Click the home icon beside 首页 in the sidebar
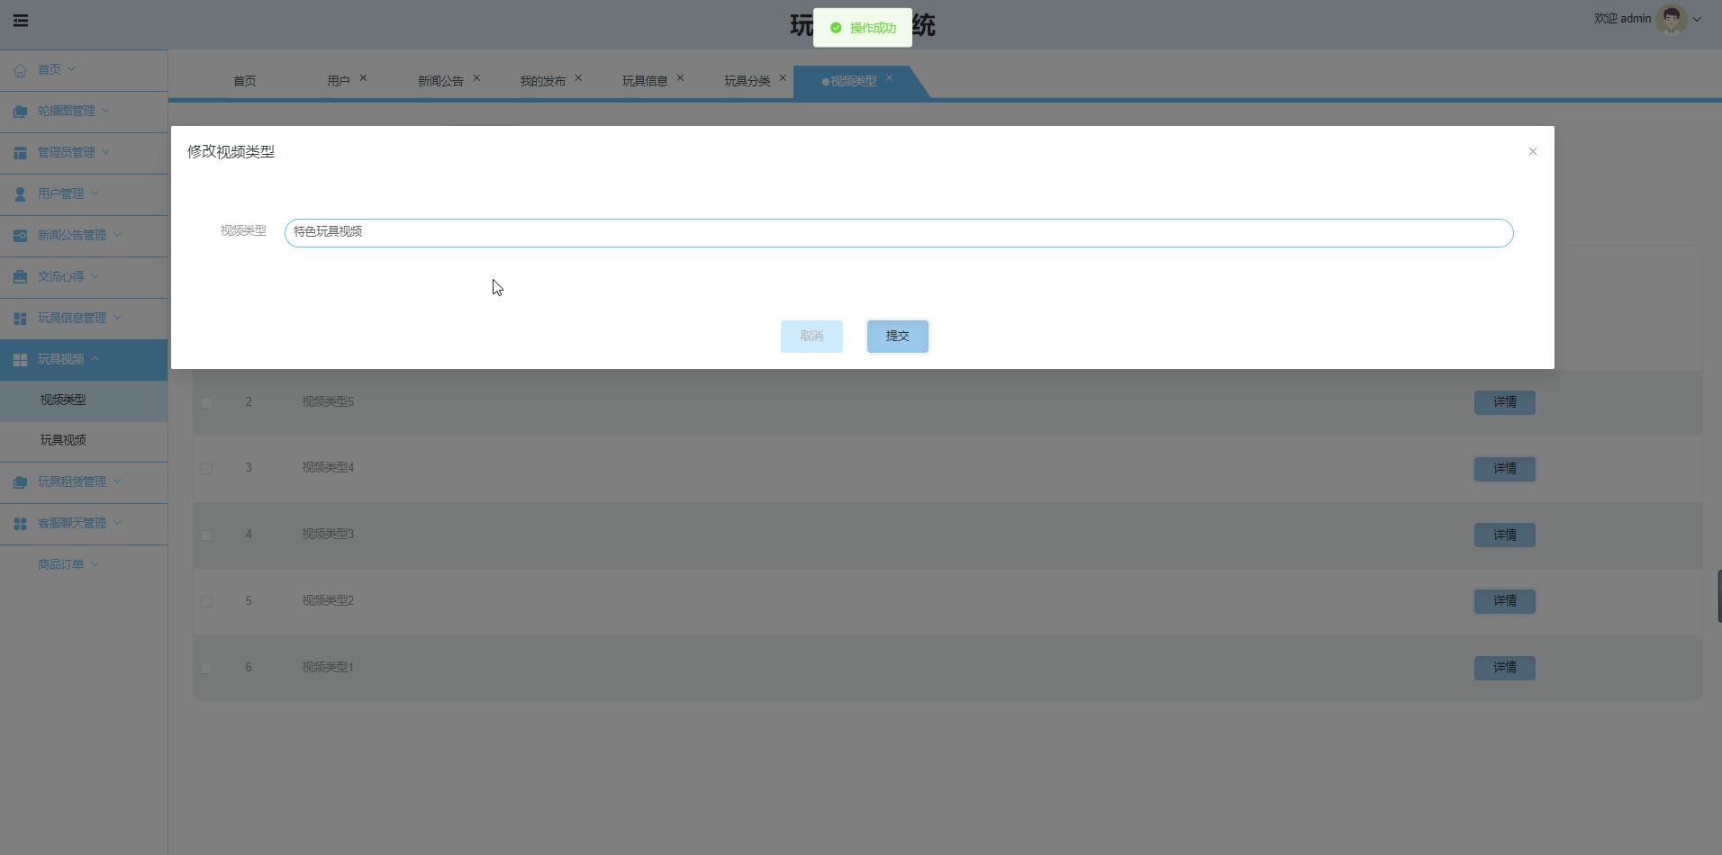 pyautogui.click(x=20, y=70)
